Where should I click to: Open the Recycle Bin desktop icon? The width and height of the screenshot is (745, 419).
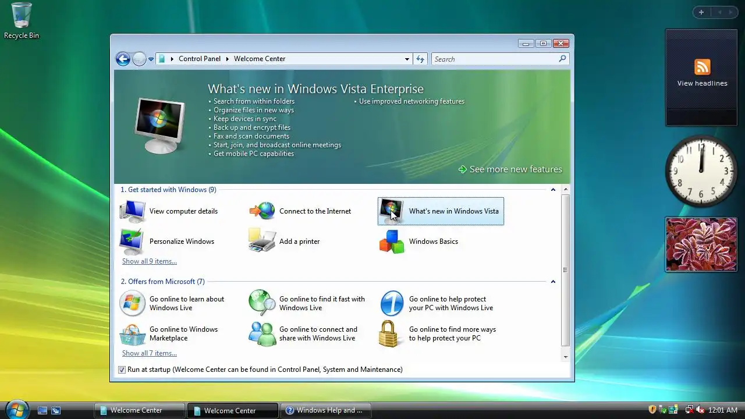22,21
